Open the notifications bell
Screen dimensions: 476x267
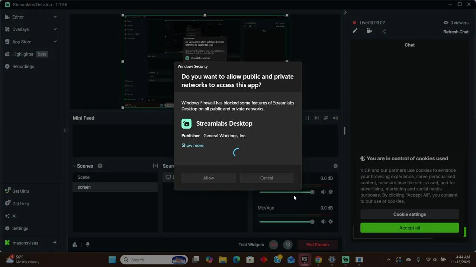tap(88, 244)
